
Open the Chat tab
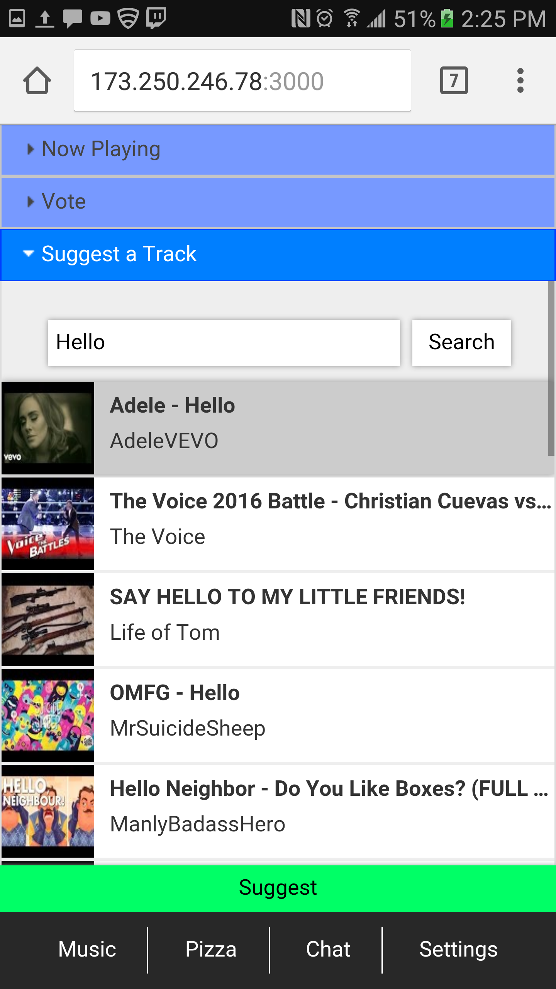coord(328,950)
